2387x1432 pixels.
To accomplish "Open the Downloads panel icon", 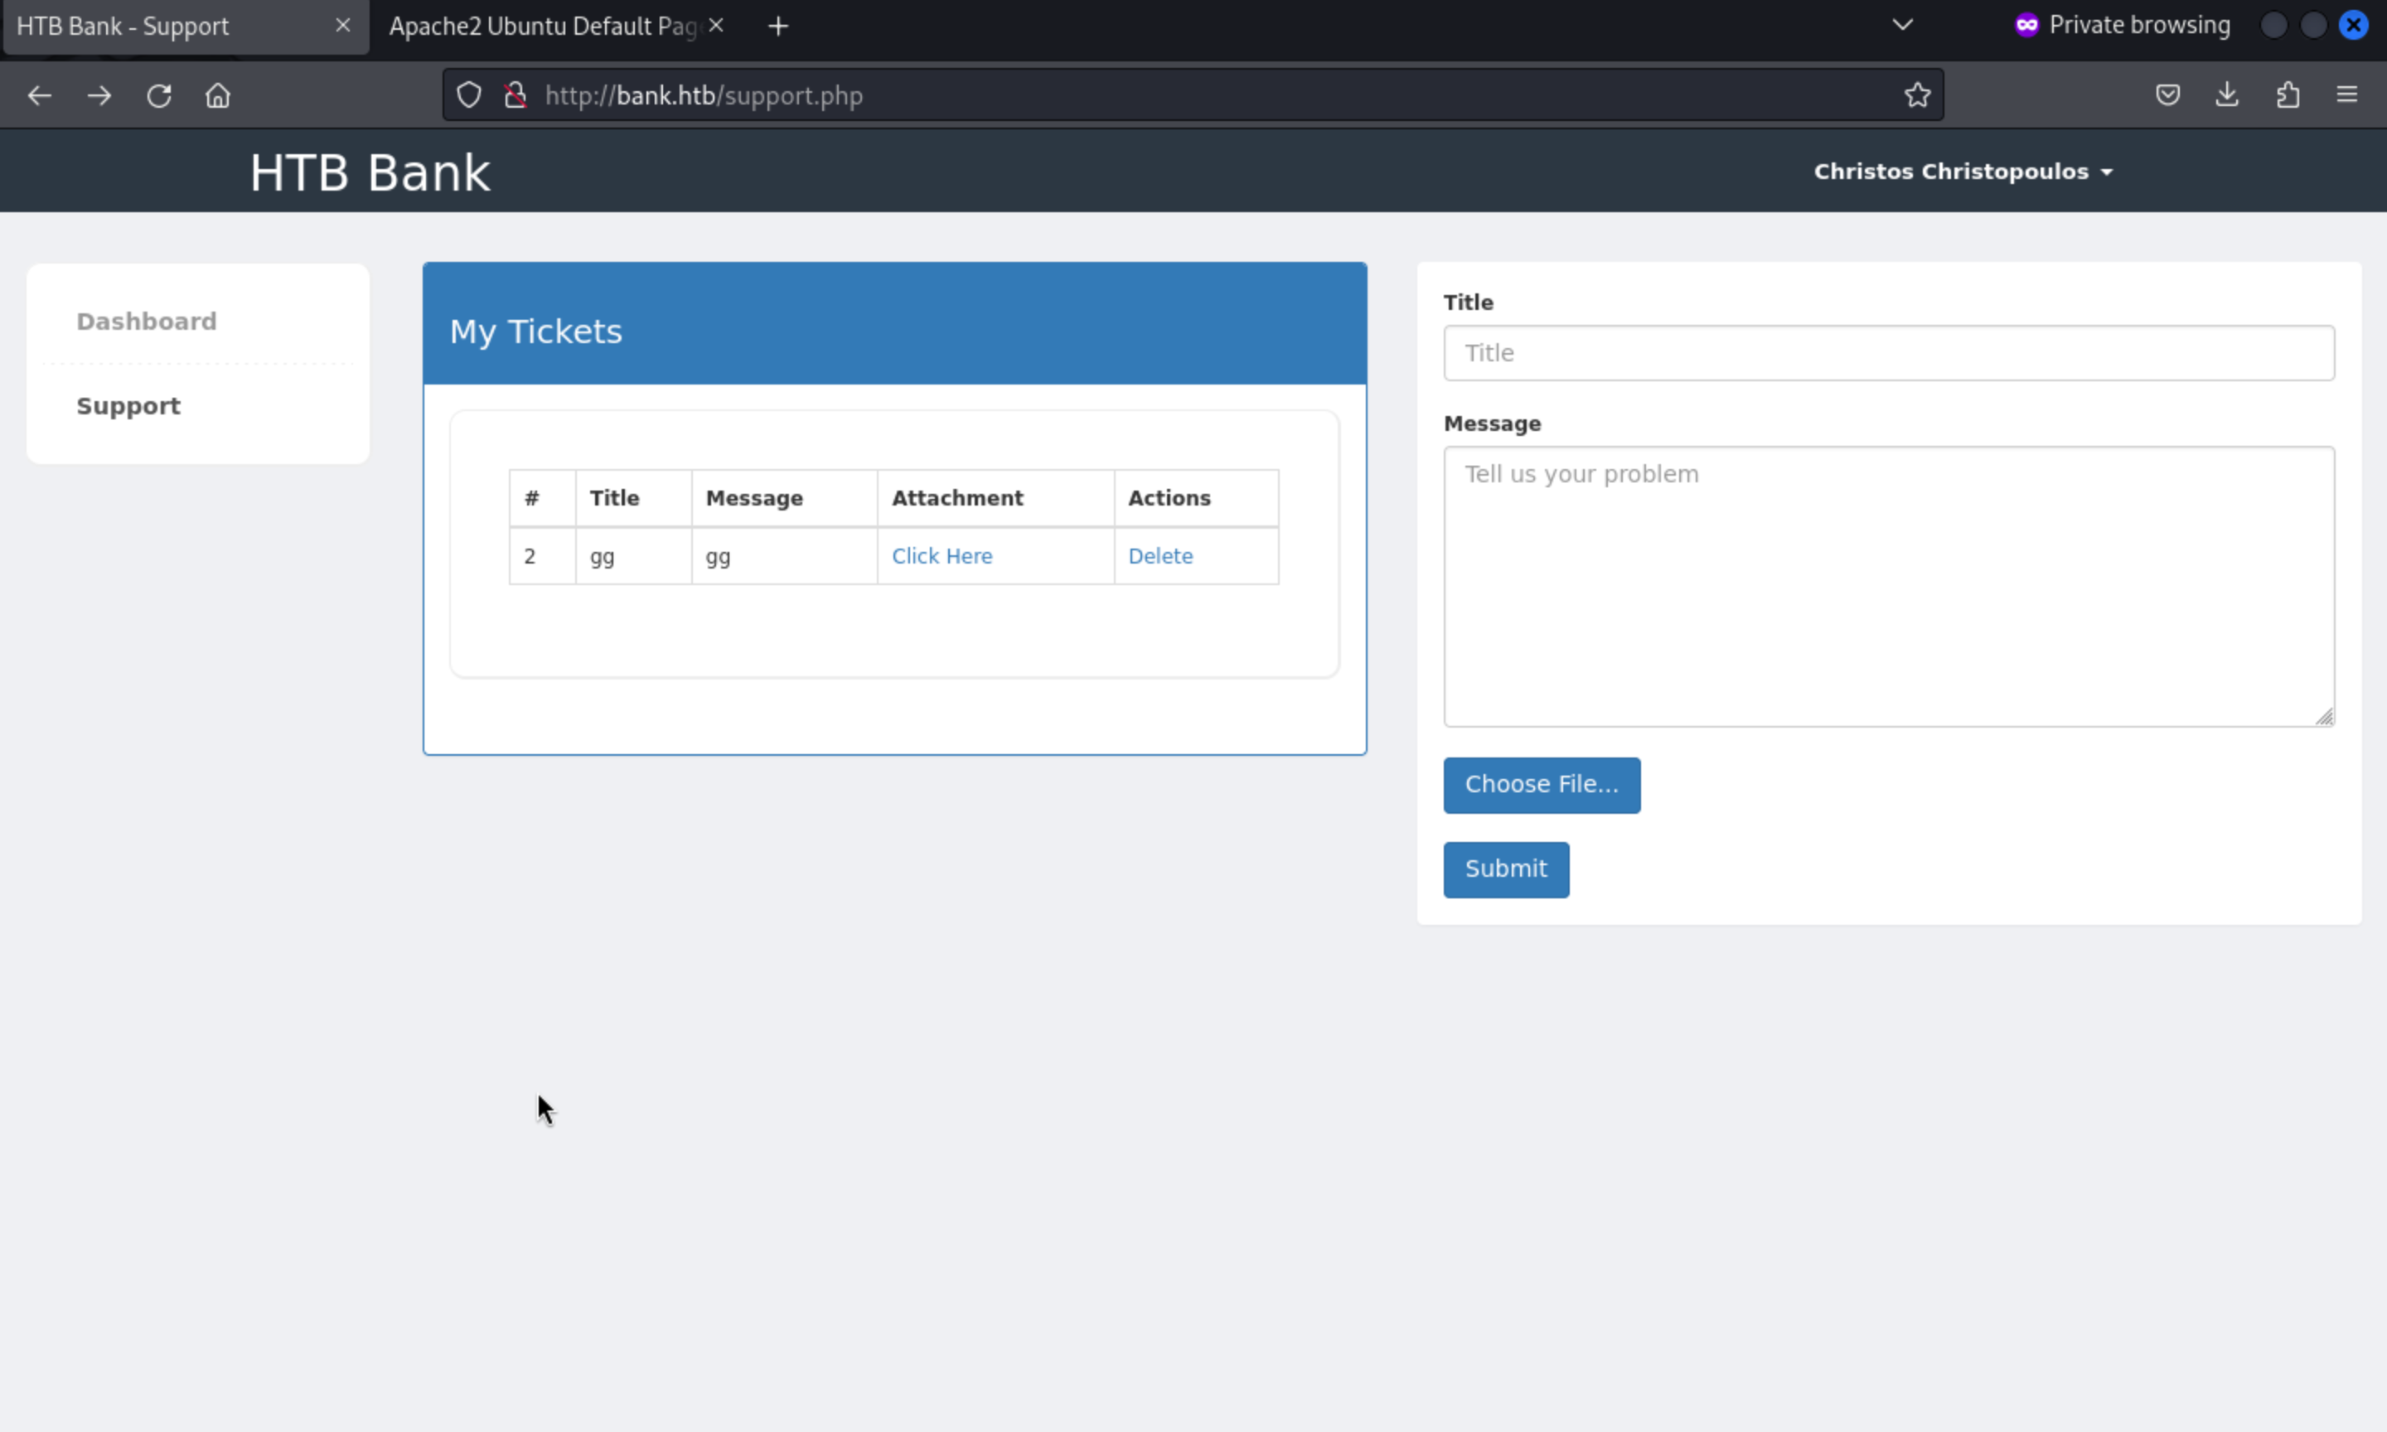I will 2227,95.
